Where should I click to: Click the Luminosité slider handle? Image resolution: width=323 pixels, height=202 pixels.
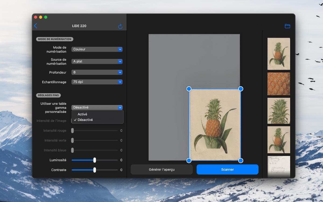[x=94, y=160]
